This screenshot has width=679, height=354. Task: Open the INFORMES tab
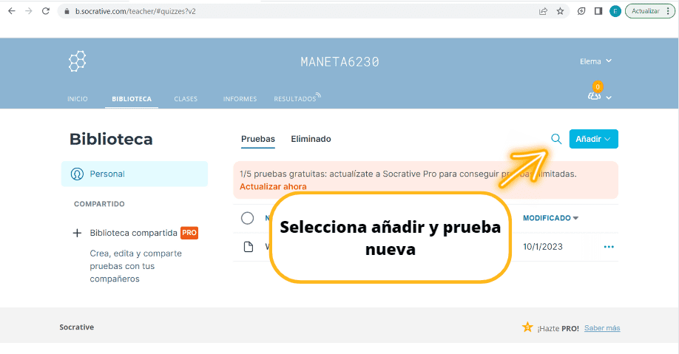coord(240,99)
